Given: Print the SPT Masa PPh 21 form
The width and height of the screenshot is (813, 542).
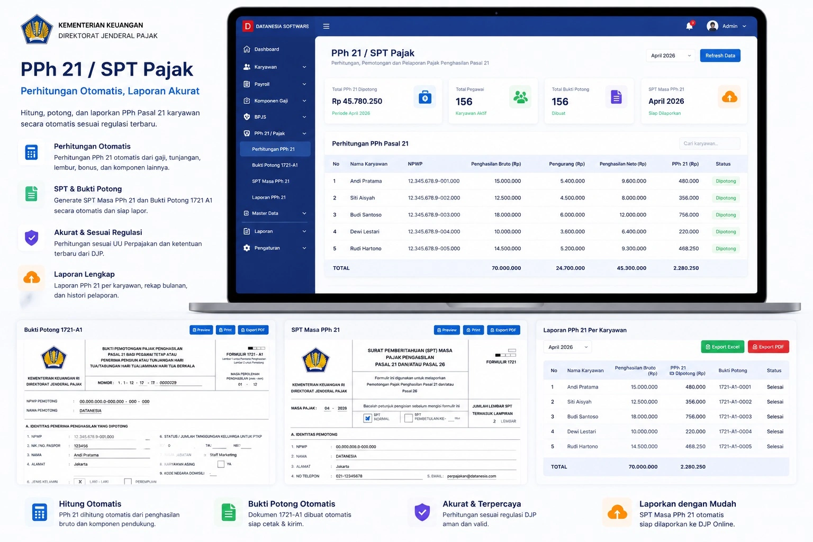Looking at the screenshot, I should [473, 330].
